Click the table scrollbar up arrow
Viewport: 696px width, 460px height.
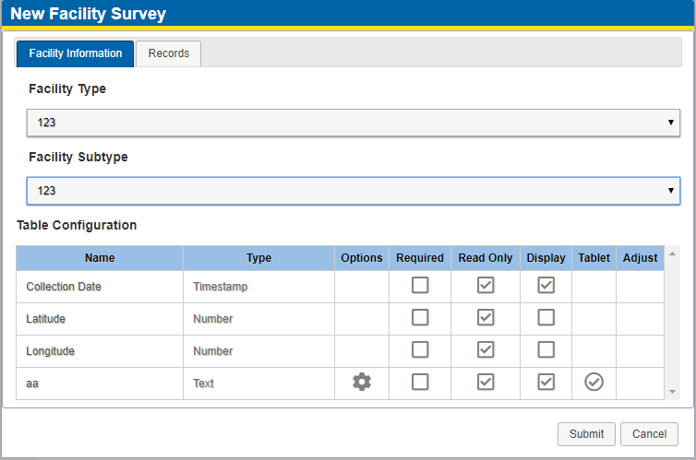pos(673,254)
